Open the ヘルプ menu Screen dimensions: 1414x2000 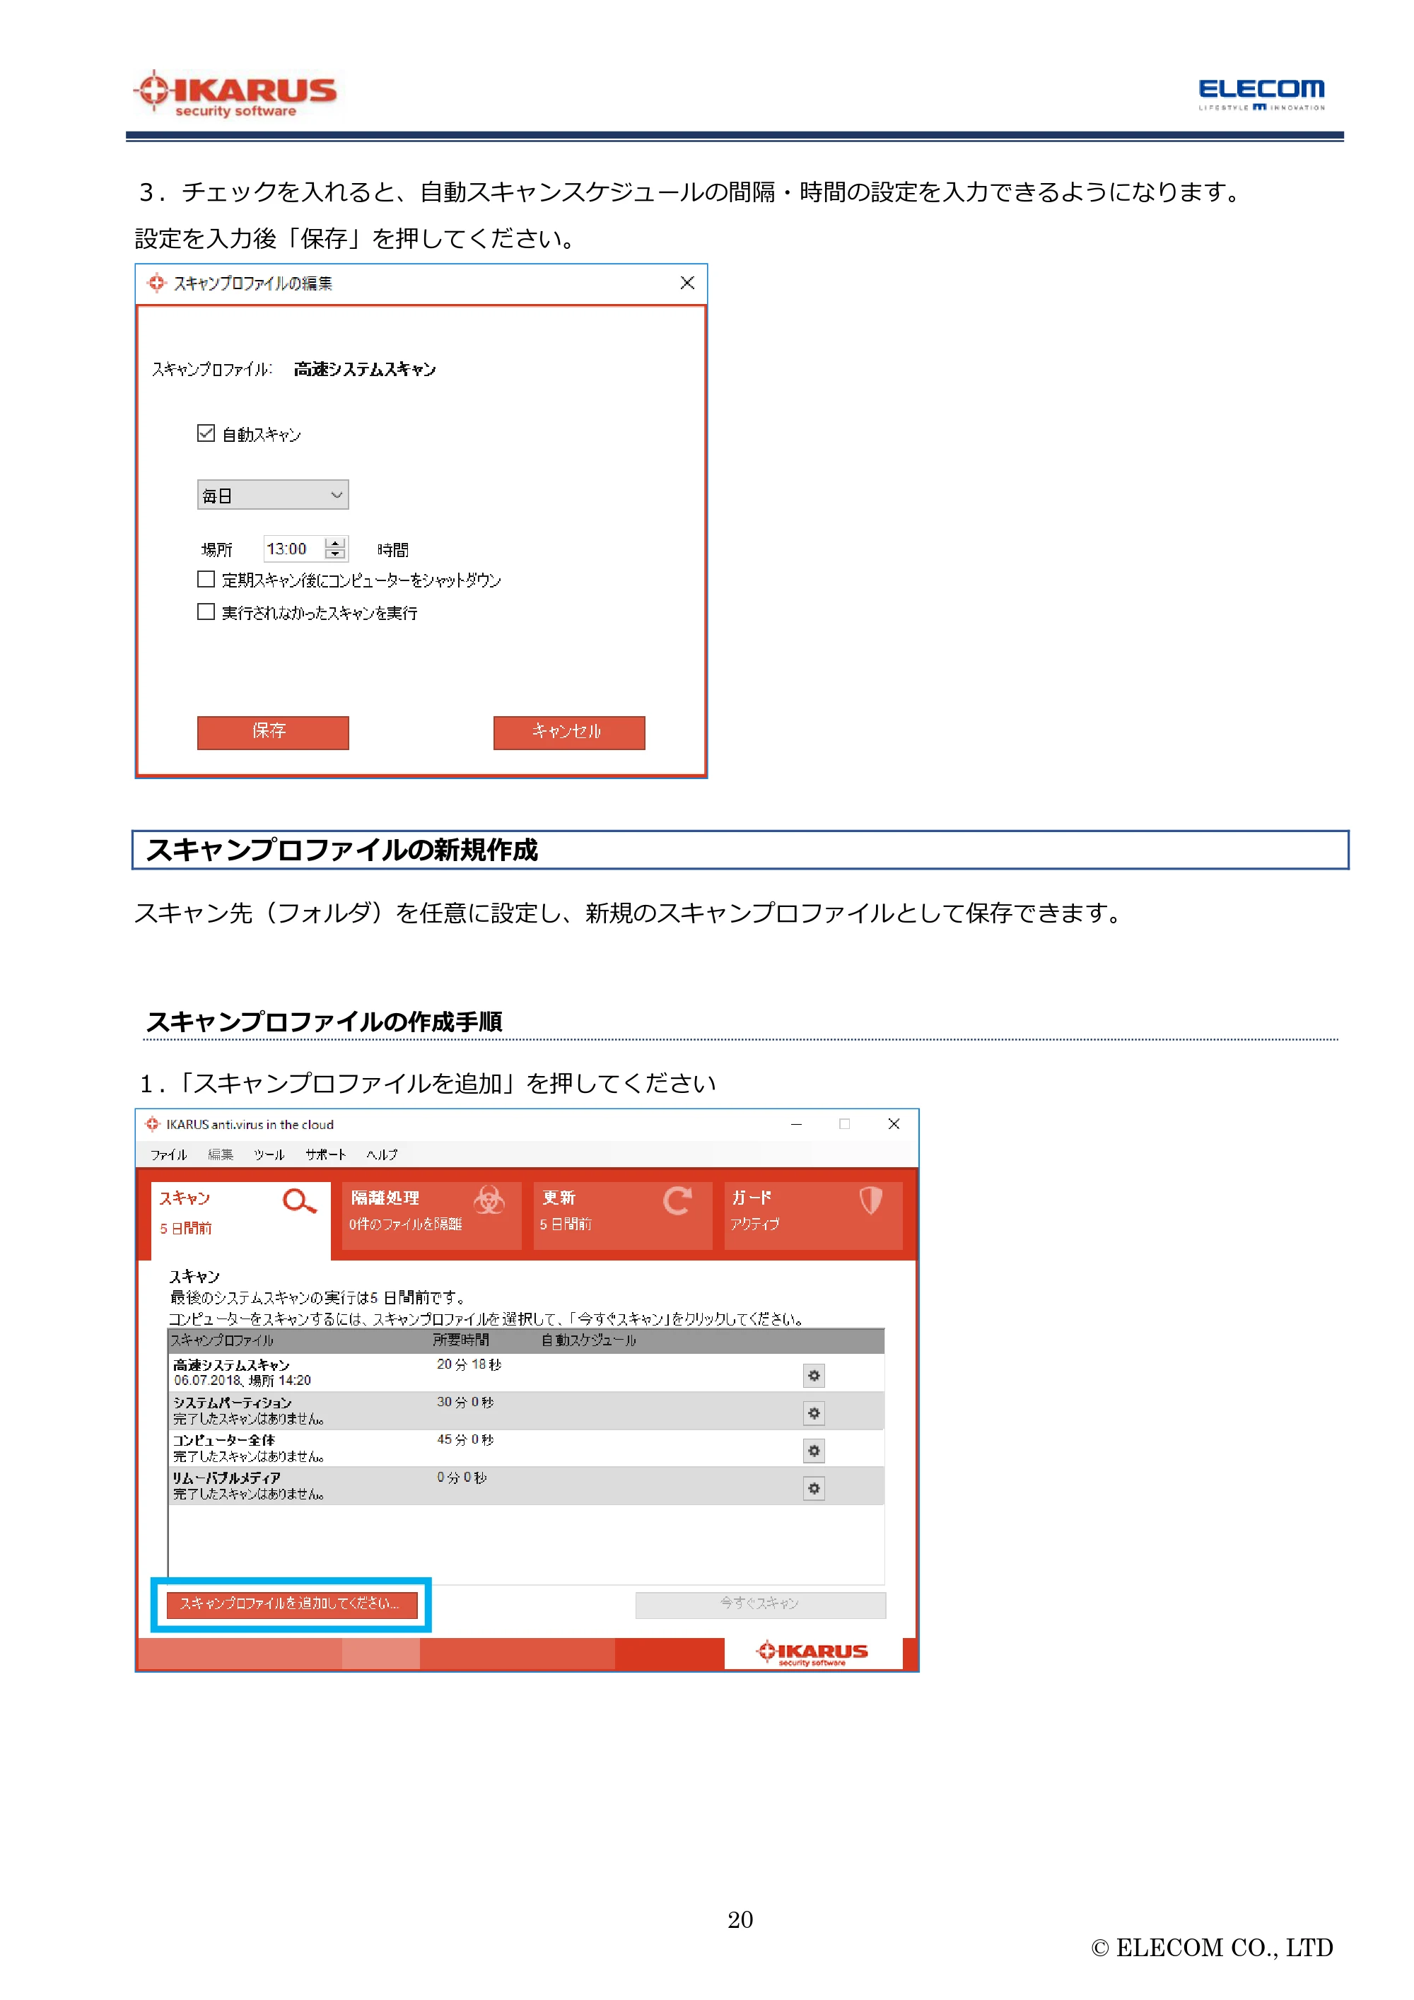tap(382, 1154)
